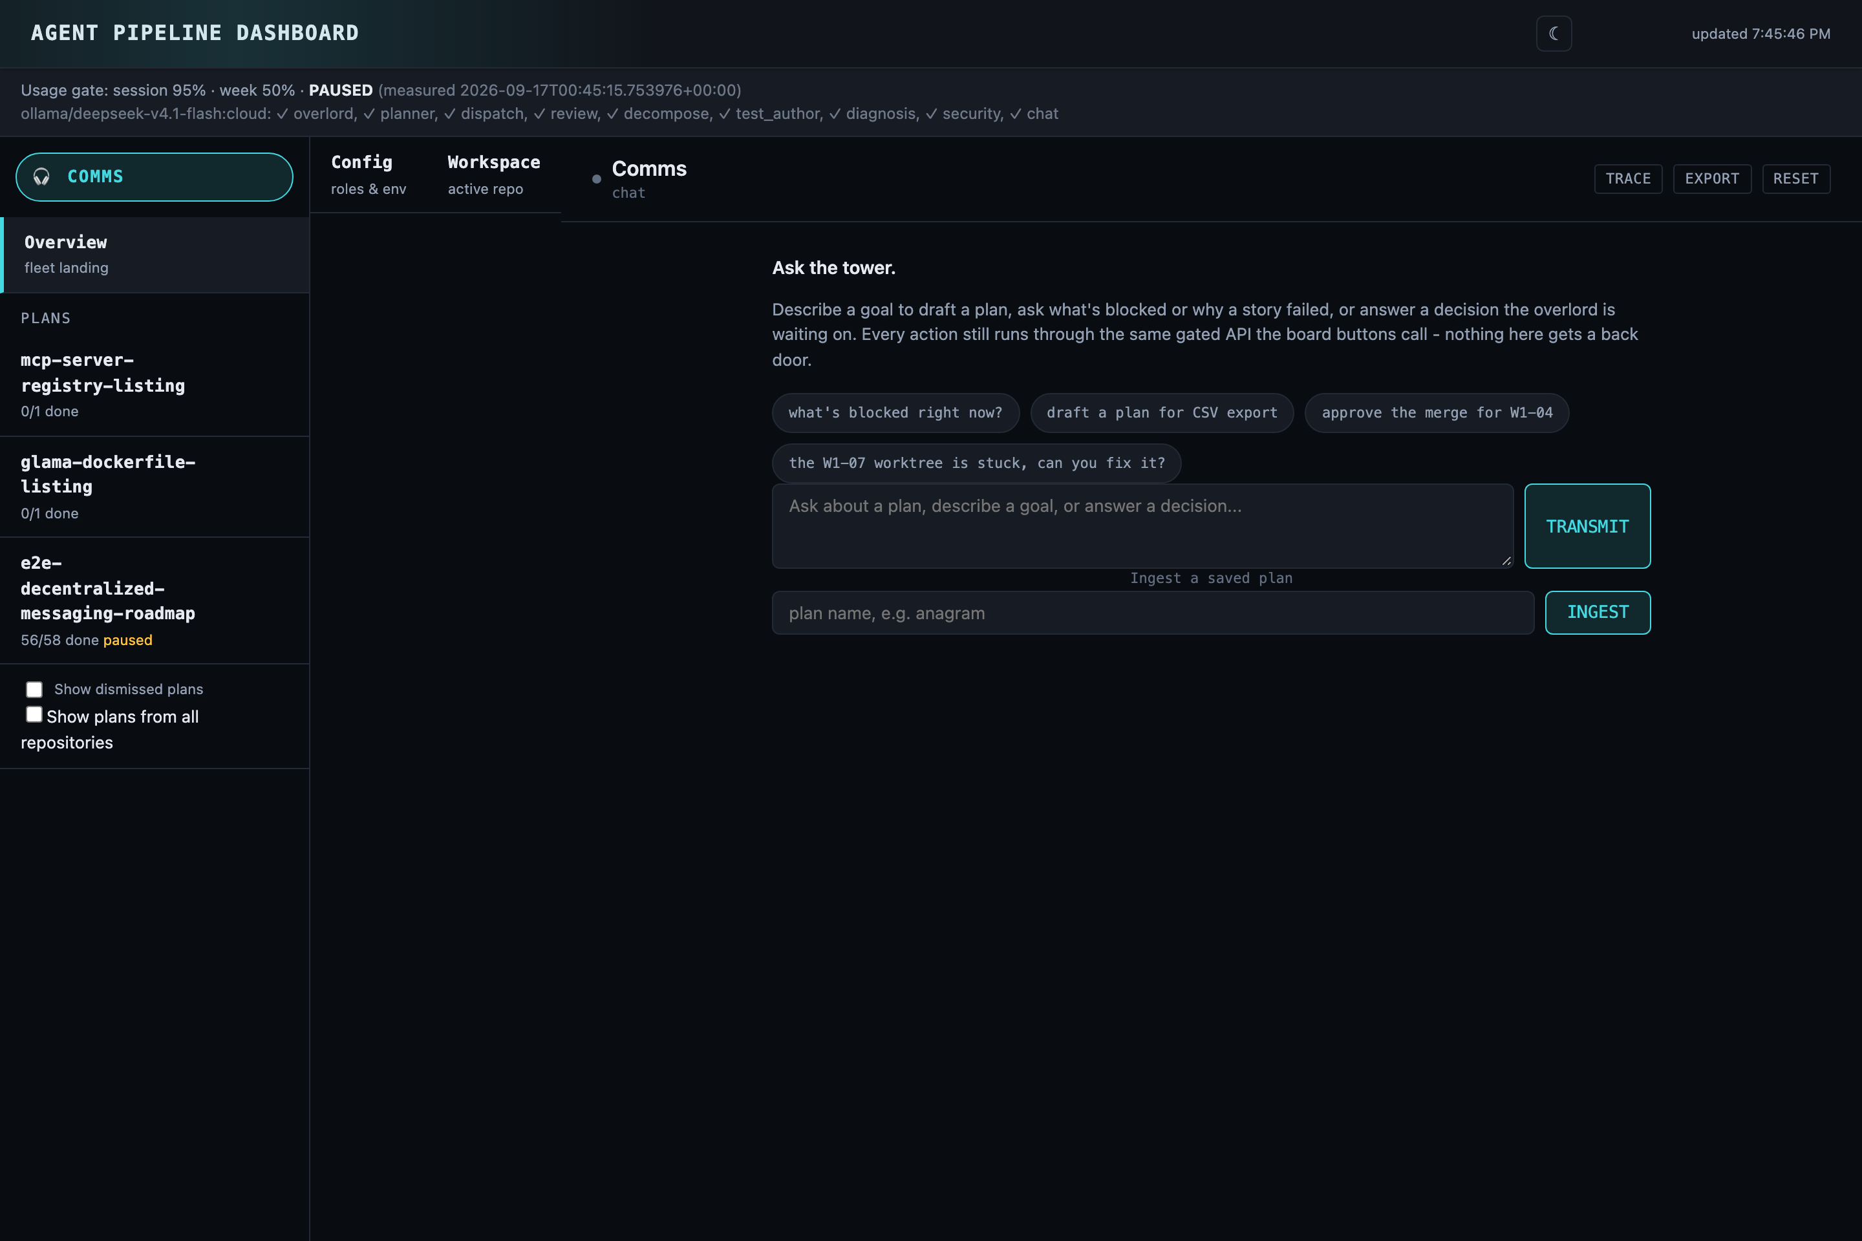Click the headphones icon in COMMS button
Viewport: 1862px width, 1241px height.
[41, 176]
